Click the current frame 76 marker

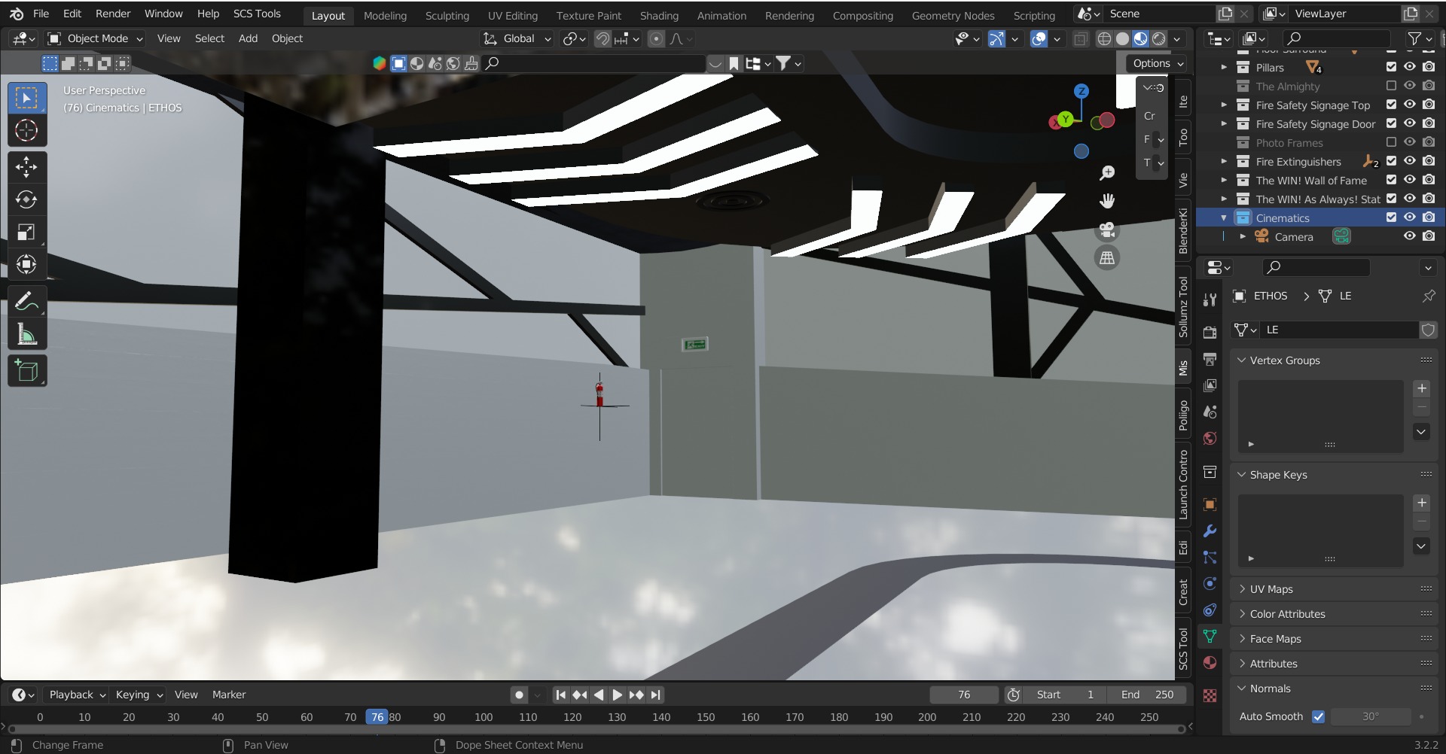tap(377, 717)
